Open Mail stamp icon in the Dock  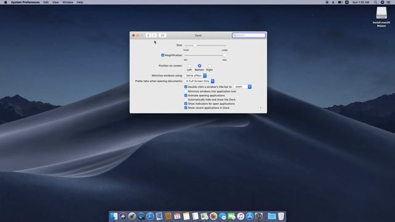tap(159, 216)
